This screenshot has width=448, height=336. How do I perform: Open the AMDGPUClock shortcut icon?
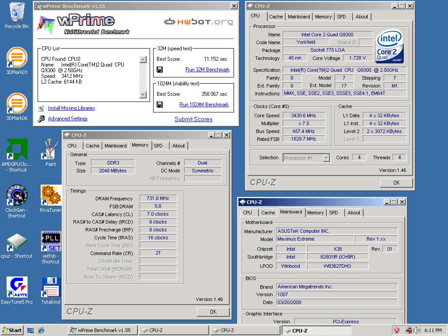click(x=17, y=149)
